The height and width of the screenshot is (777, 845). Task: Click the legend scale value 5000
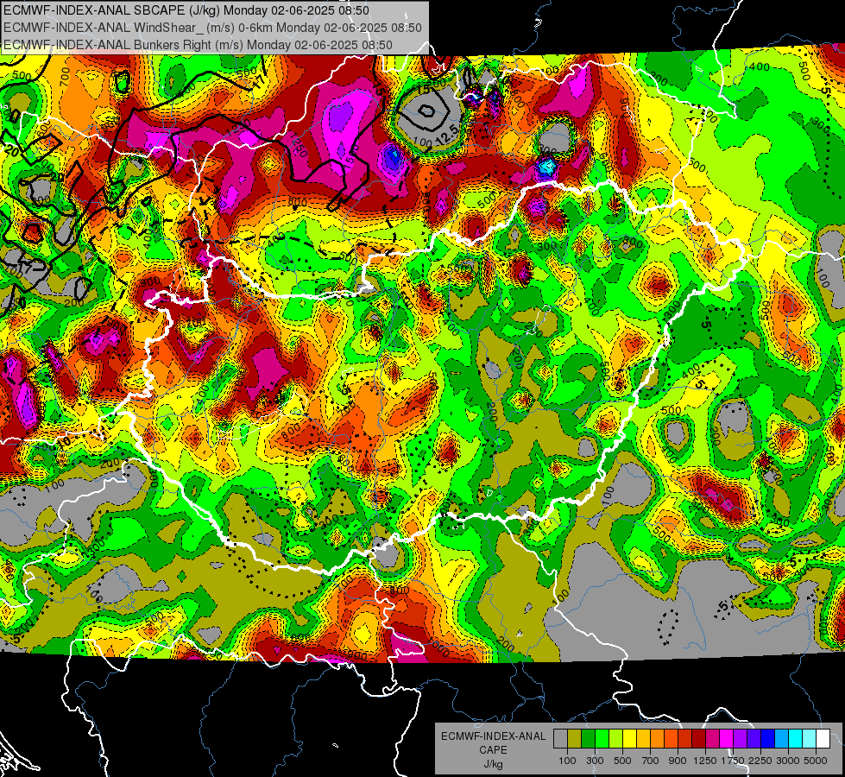point(816,761)
